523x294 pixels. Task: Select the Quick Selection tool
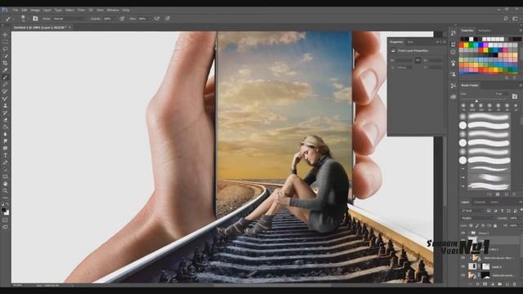pyautogui.click(x=5, y=56)
